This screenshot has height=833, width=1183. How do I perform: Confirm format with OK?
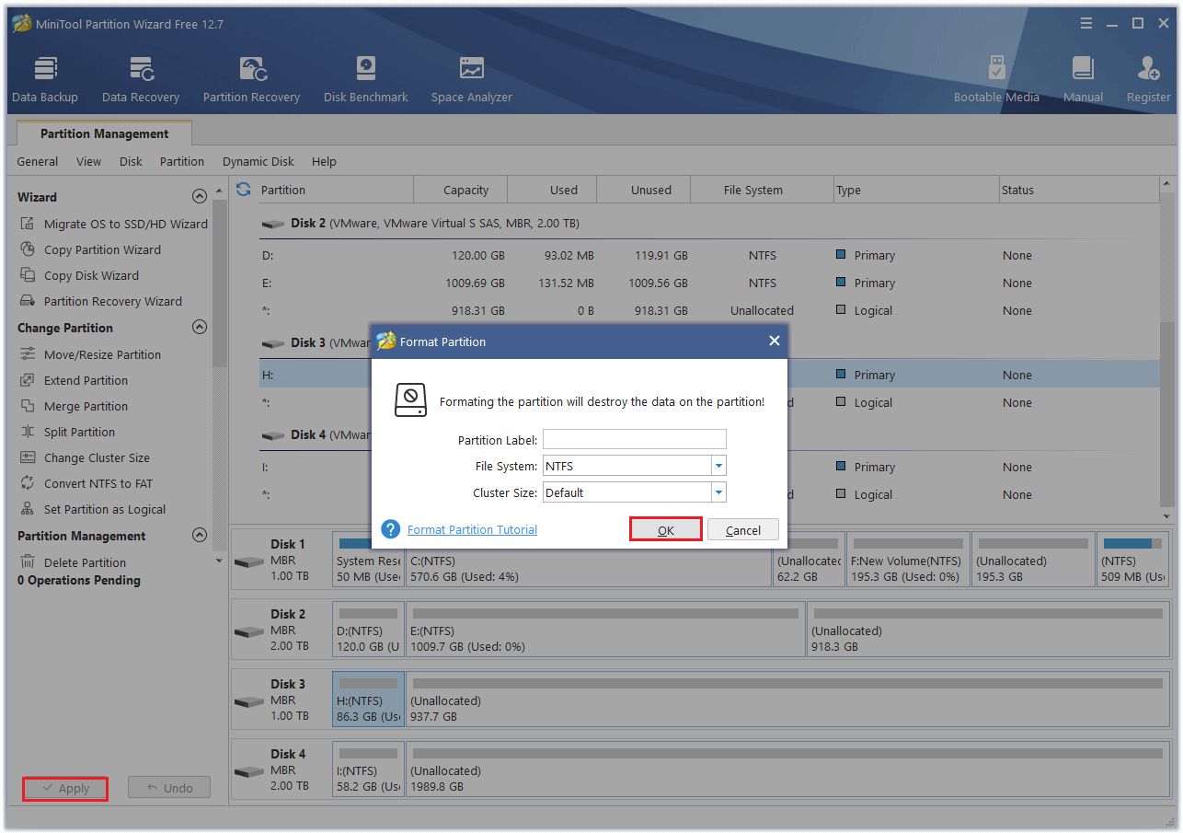pyautogui.click(x=666, y=529)
